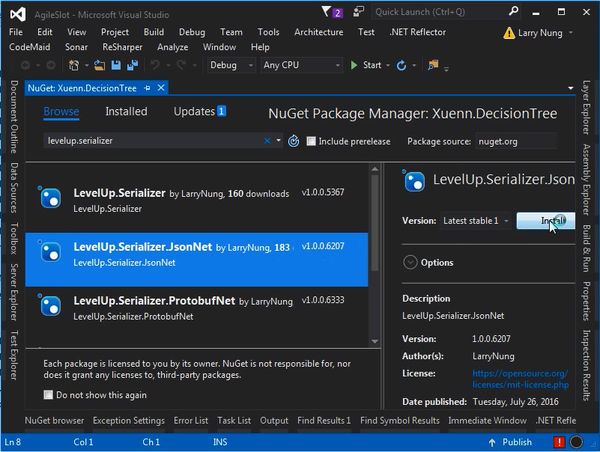Open the Larry Nung account dropdown
Screen dimensions: 600x452
pyautogui.click(x=571, y=33)
